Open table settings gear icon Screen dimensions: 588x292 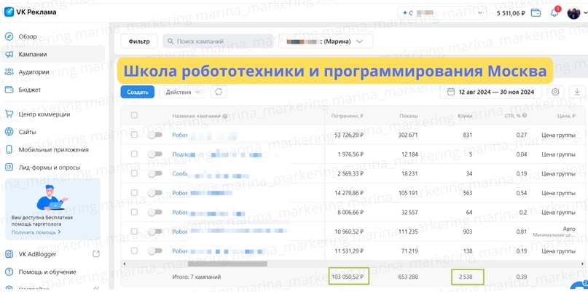[555, 92]
